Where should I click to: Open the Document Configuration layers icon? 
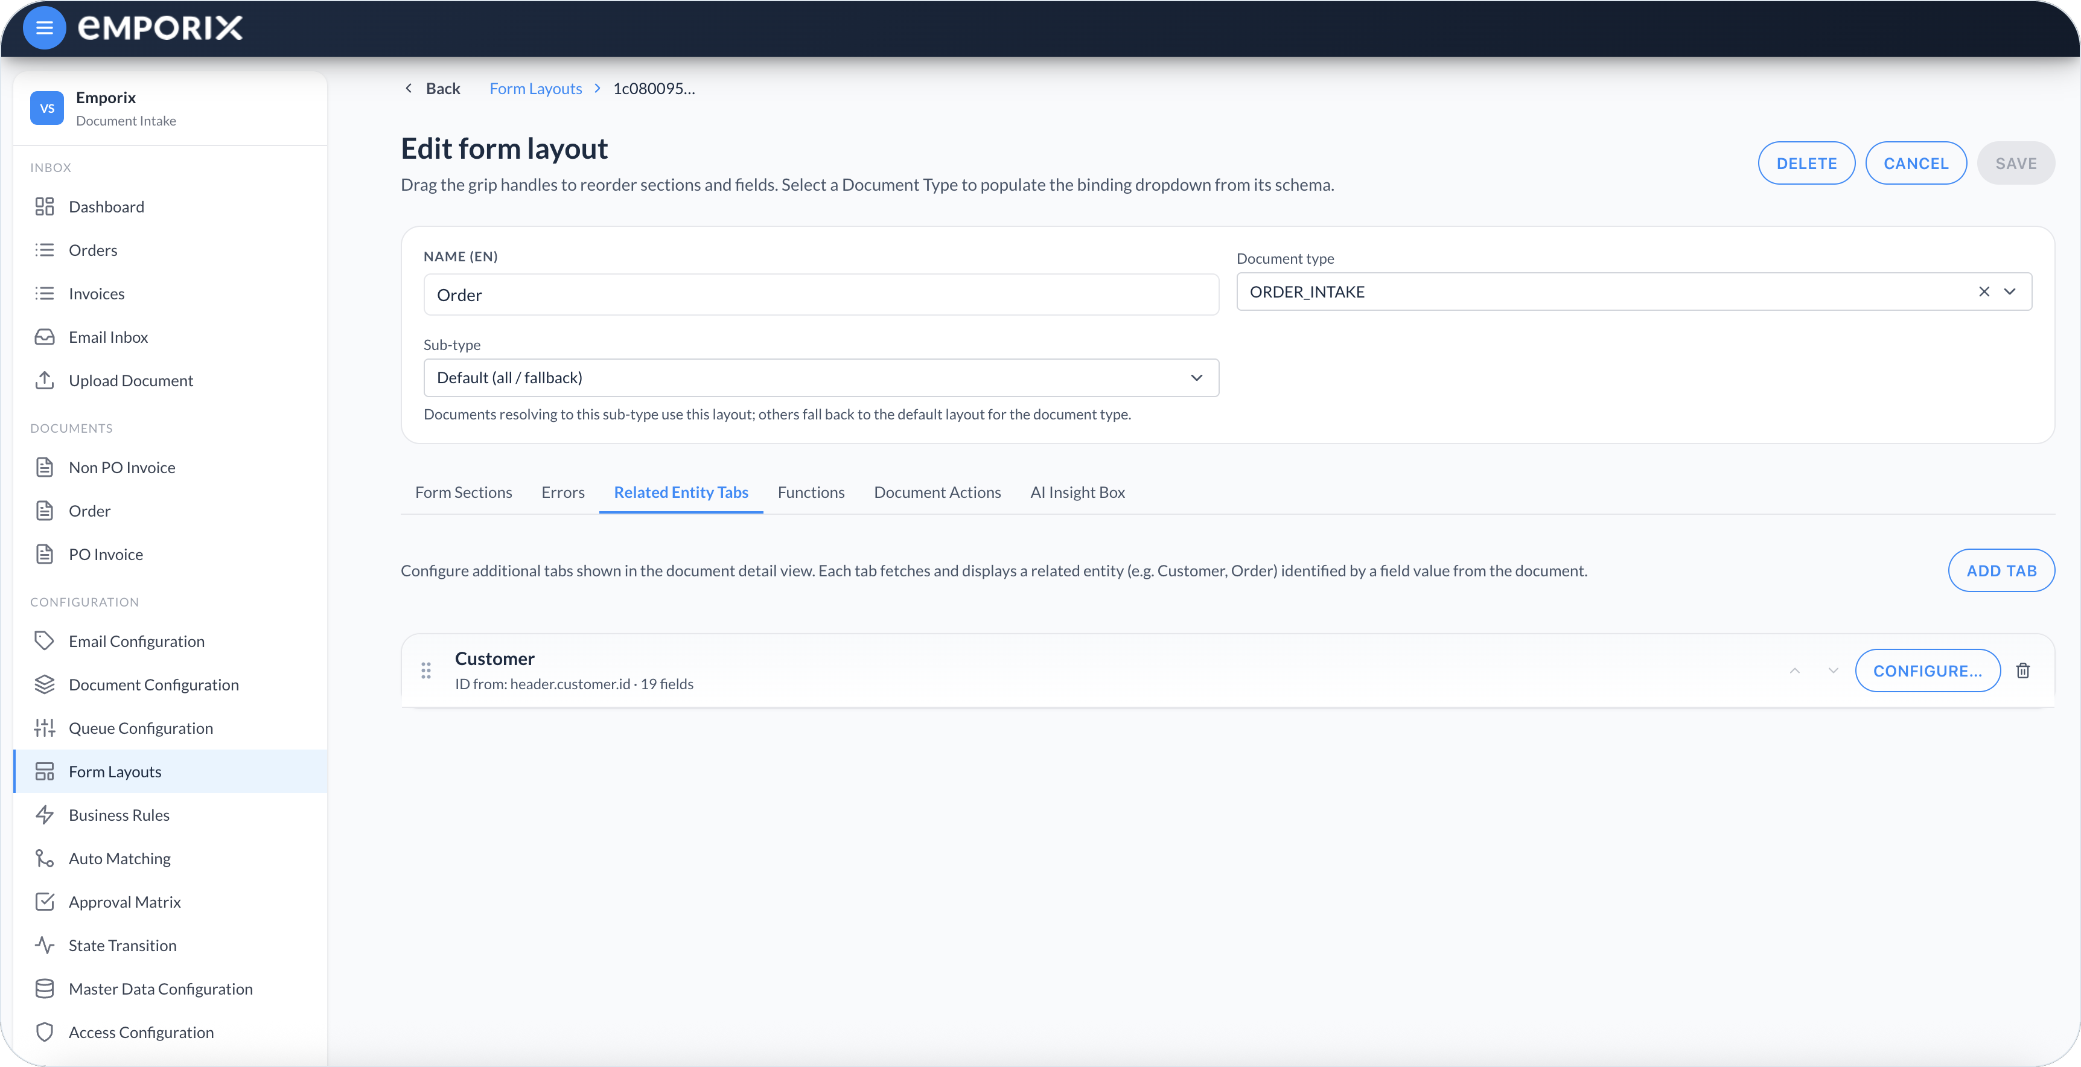(45, 685)
